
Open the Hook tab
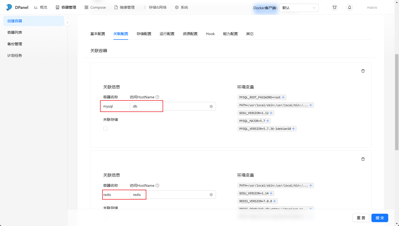210,34
